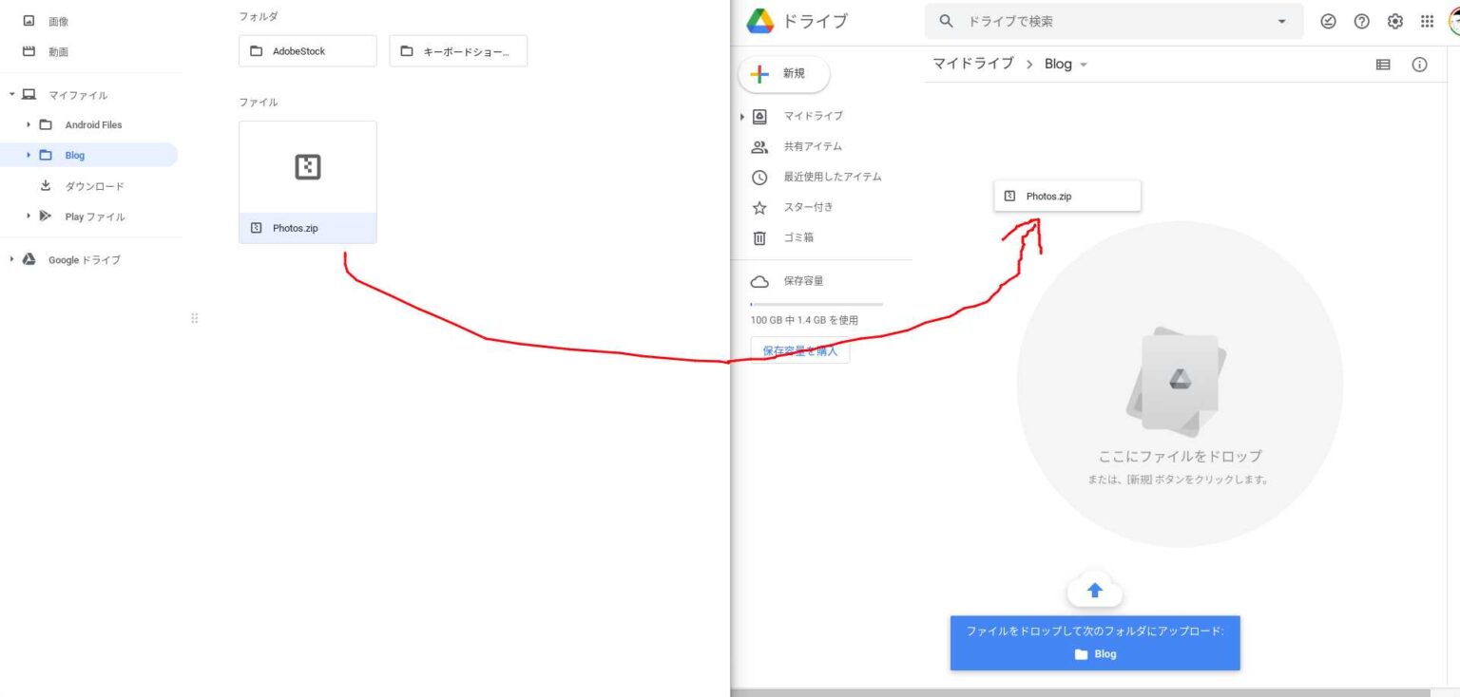Show details info panel
This screenshot has height=697, width=1460.
(x=1419, y=65)
